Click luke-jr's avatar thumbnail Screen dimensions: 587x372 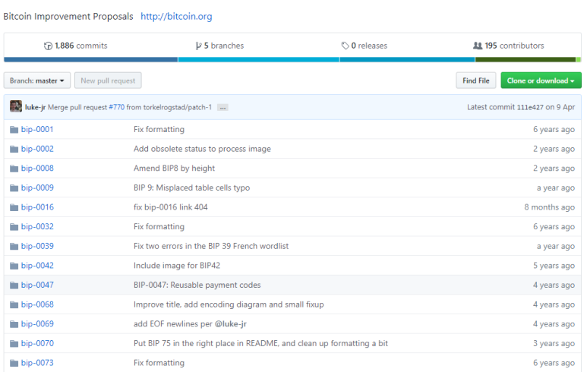16,106
